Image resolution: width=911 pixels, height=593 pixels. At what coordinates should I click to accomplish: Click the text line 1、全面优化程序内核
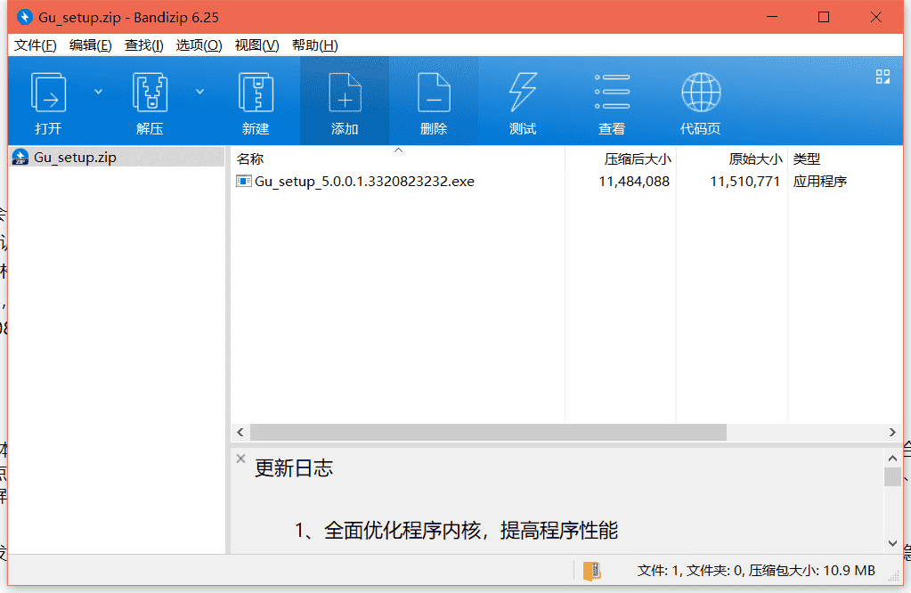[x=456, y=531]
